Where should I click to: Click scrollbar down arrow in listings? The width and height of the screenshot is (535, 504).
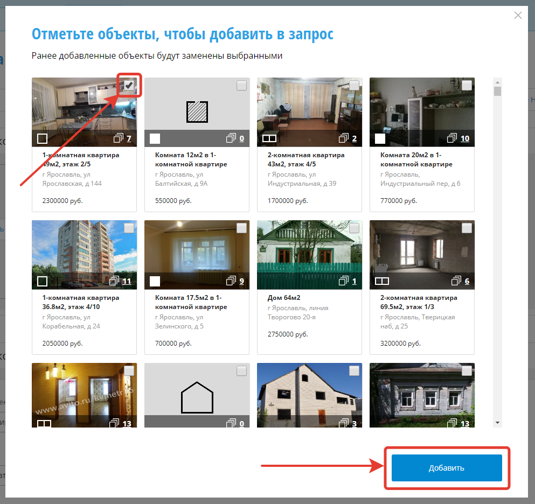point(498,423)
